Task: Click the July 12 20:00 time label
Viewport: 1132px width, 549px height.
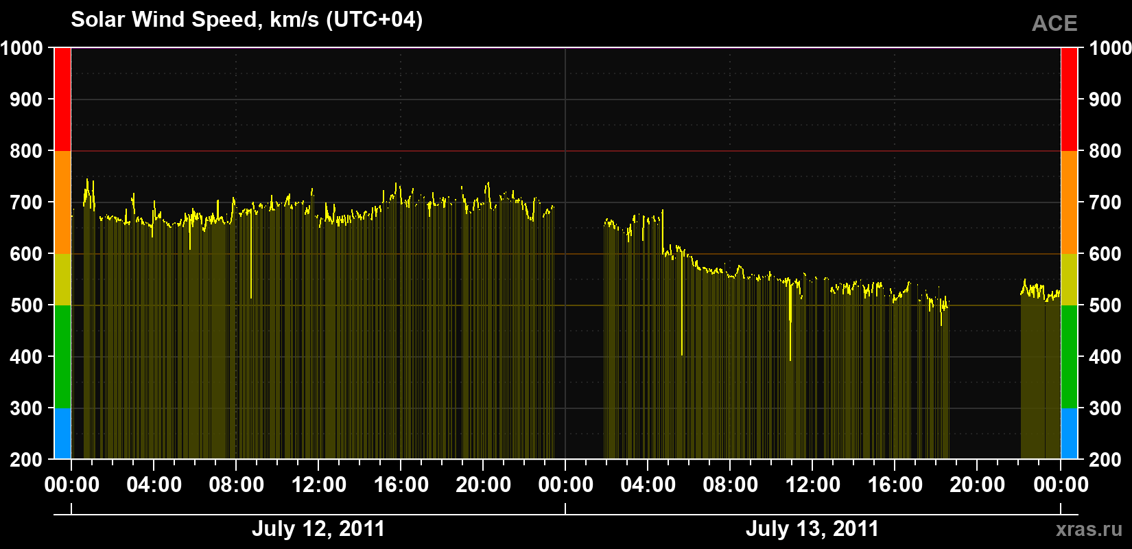Action: pyautogui.click(x=484, y=485)
